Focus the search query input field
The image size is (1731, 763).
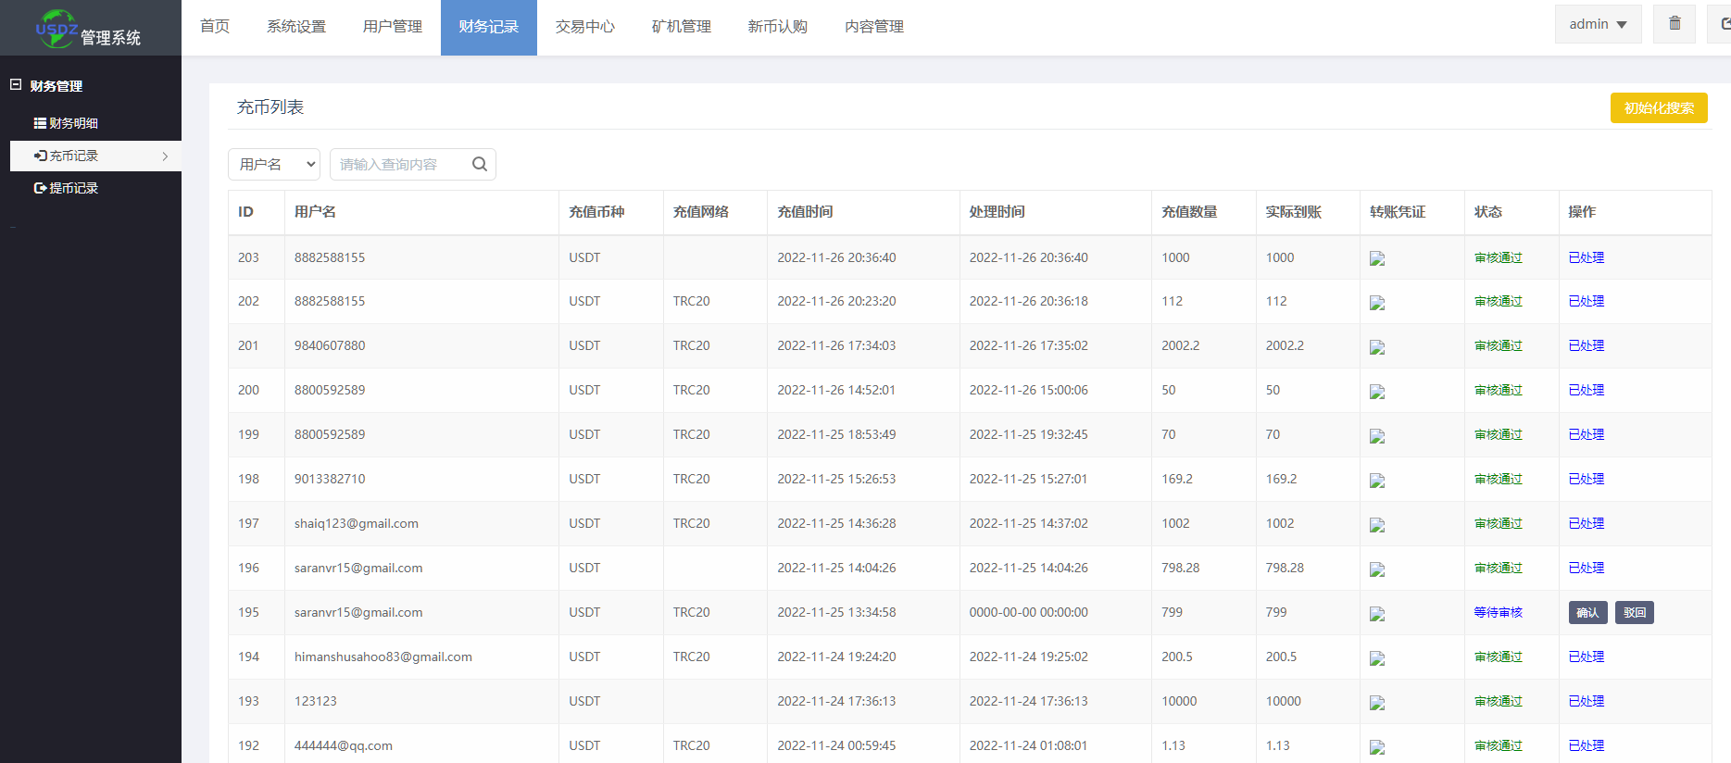400,164
